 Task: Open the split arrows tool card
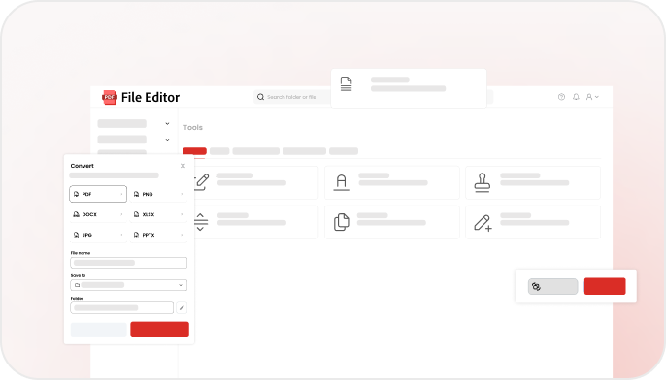click(x=256, y=222)
